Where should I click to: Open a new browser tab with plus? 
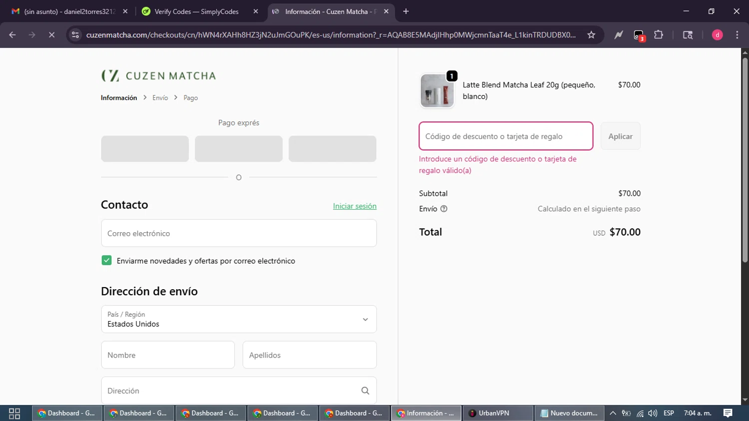[x=406, y=11]
